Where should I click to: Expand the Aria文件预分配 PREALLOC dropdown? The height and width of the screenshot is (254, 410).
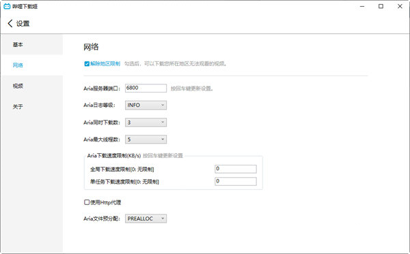tap(146, 219)
